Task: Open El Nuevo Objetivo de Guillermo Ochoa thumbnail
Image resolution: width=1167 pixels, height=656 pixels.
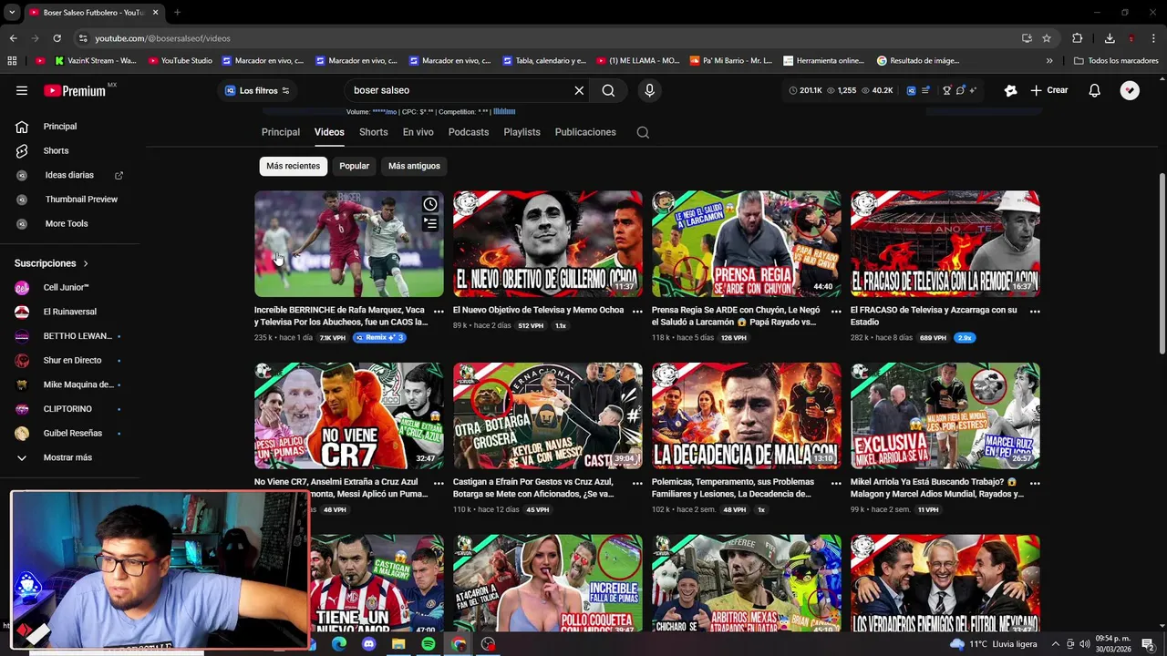Action: tap(548, 244)
